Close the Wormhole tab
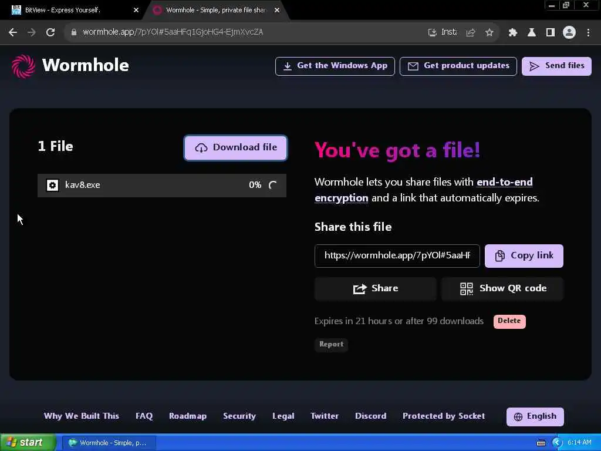This screenshot has width=601, height=451. click(x=277, y=10)
